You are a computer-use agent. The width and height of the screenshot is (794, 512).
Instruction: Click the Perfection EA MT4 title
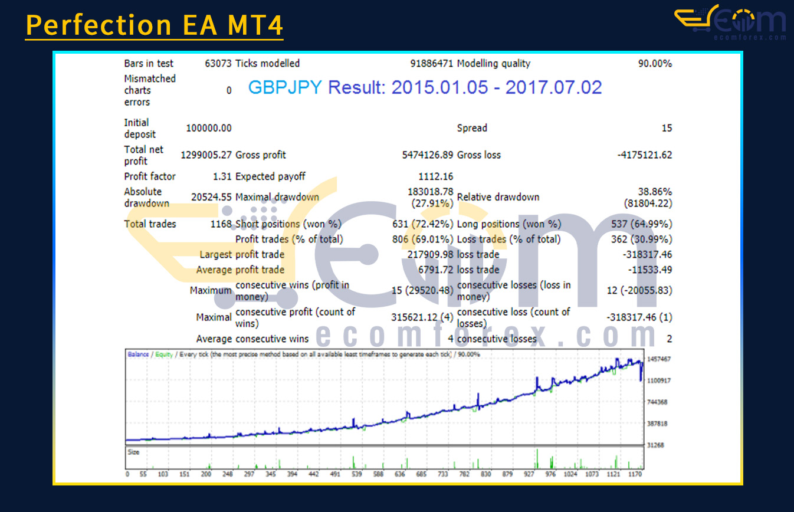coord(155,25)
